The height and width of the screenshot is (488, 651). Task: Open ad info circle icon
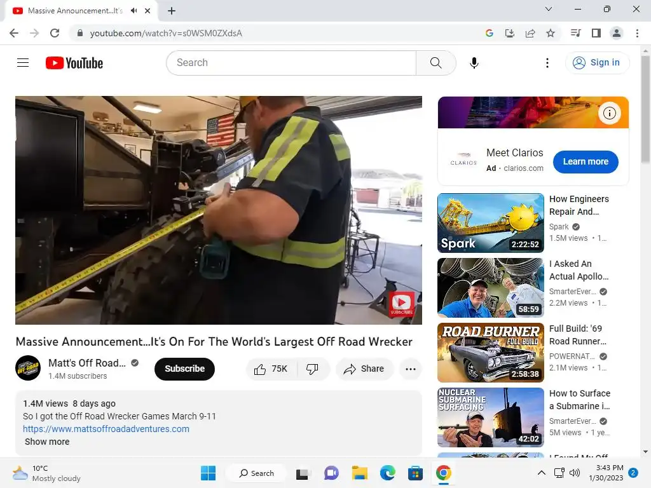tap(609, 113)
